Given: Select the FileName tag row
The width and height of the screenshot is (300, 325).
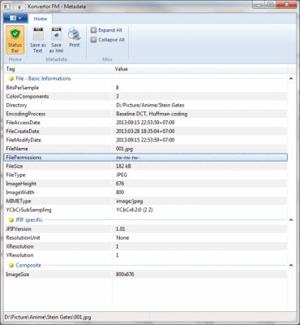Looking at the screenshot, I should pos(145,149).
